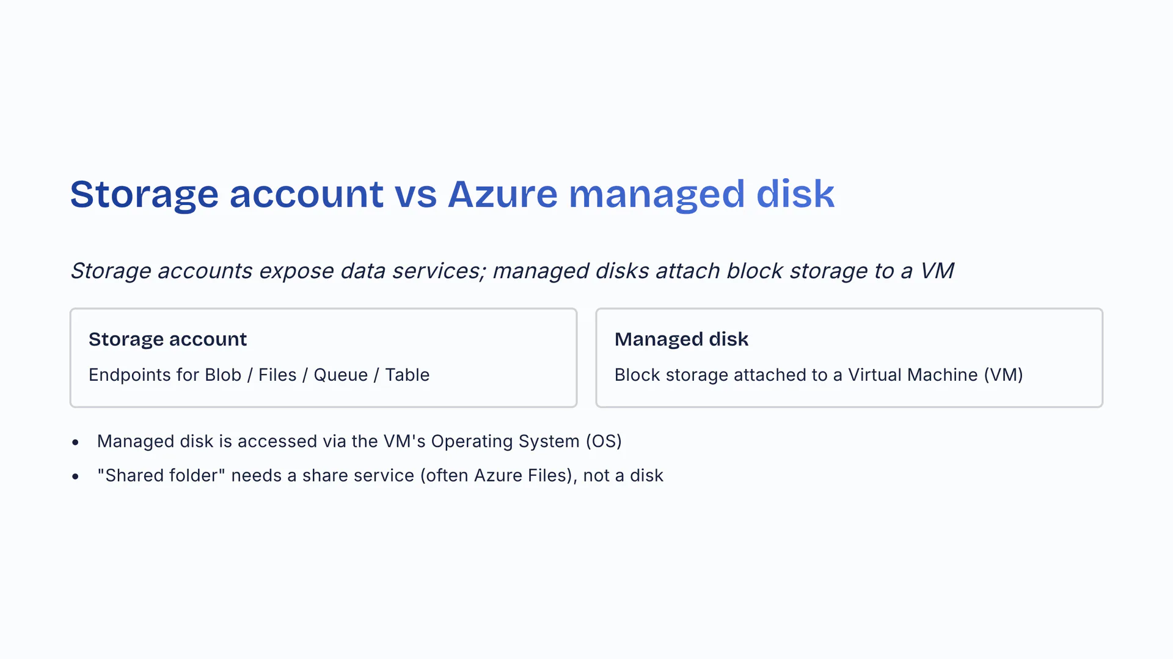Click the word "Queue" in the storage card

340,375
